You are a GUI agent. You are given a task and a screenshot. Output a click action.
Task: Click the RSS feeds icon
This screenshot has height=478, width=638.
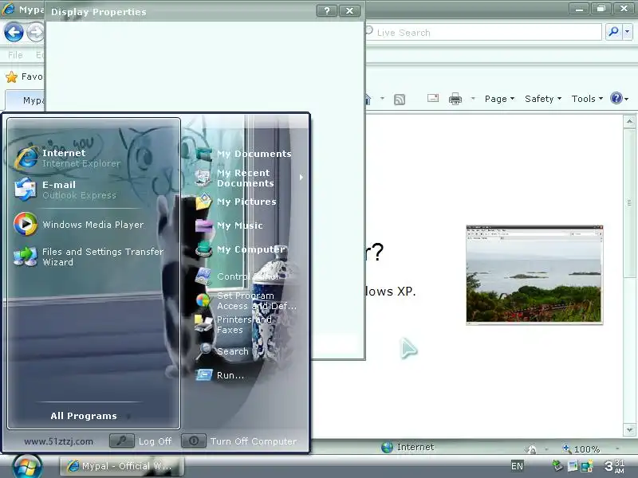[400, 99]
